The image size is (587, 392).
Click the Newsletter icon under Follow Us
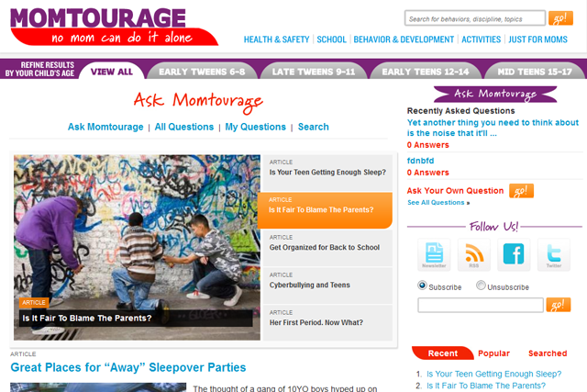[x=434, y=254]
